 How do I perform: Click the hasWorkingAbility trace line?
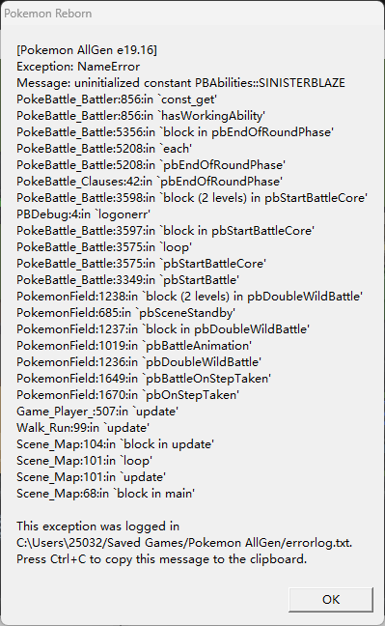(x=141, y=116)
